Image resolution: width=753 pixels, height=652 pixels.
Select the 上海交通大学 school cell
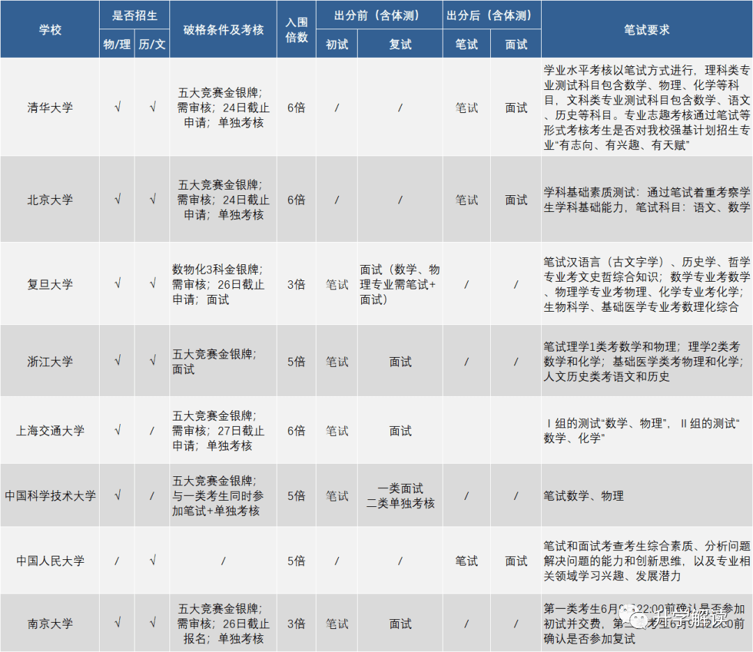(50, 430)
